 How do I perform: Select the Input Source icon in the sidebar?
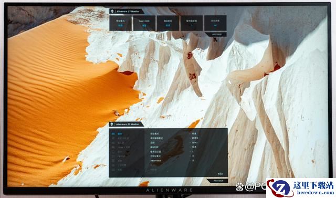coord(113,143)
